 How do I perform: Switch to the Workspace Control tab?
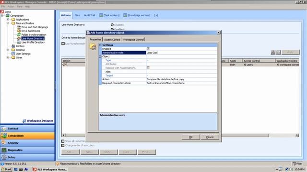(133, 40)
